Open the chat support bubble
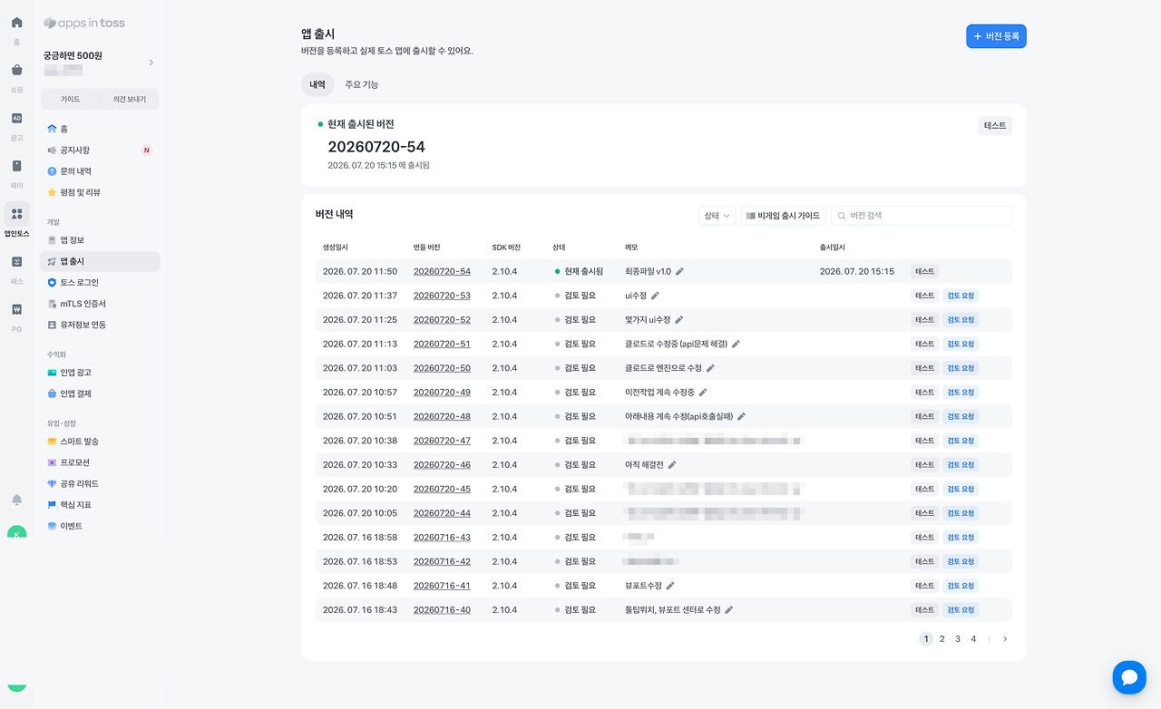This screenshot has width=1161, height=709. click(x=1129, y=677)
